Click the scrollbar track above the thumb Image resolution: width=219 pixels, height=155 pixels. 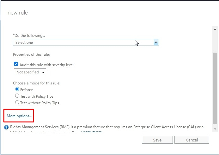[215, 42]
